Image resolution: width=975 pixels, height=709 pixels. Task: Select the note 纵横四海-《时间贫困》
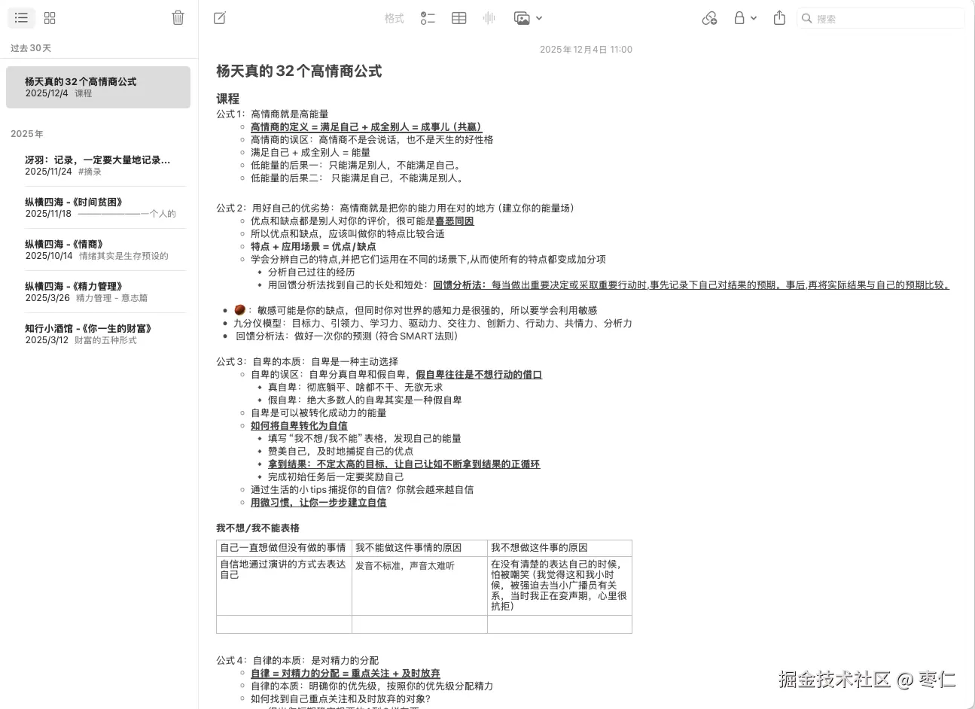click(x=98, y=208)
